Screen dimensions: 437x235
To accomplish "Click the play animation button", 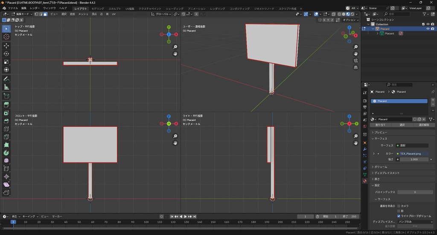I will click(185, 217).
